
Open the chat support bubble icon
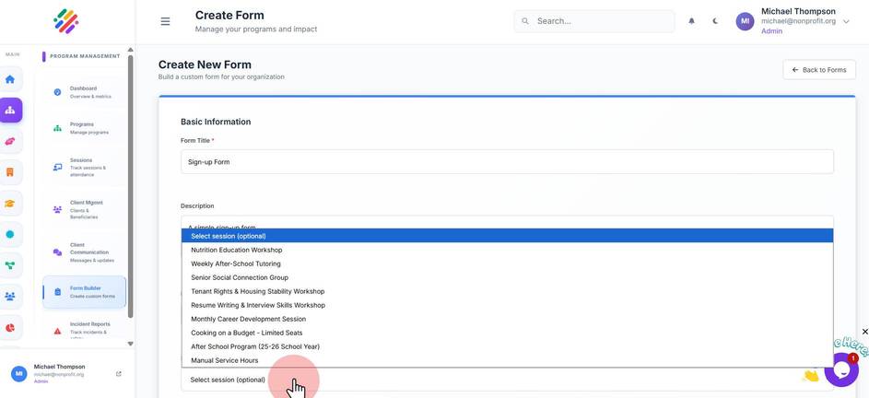(841, 369)
